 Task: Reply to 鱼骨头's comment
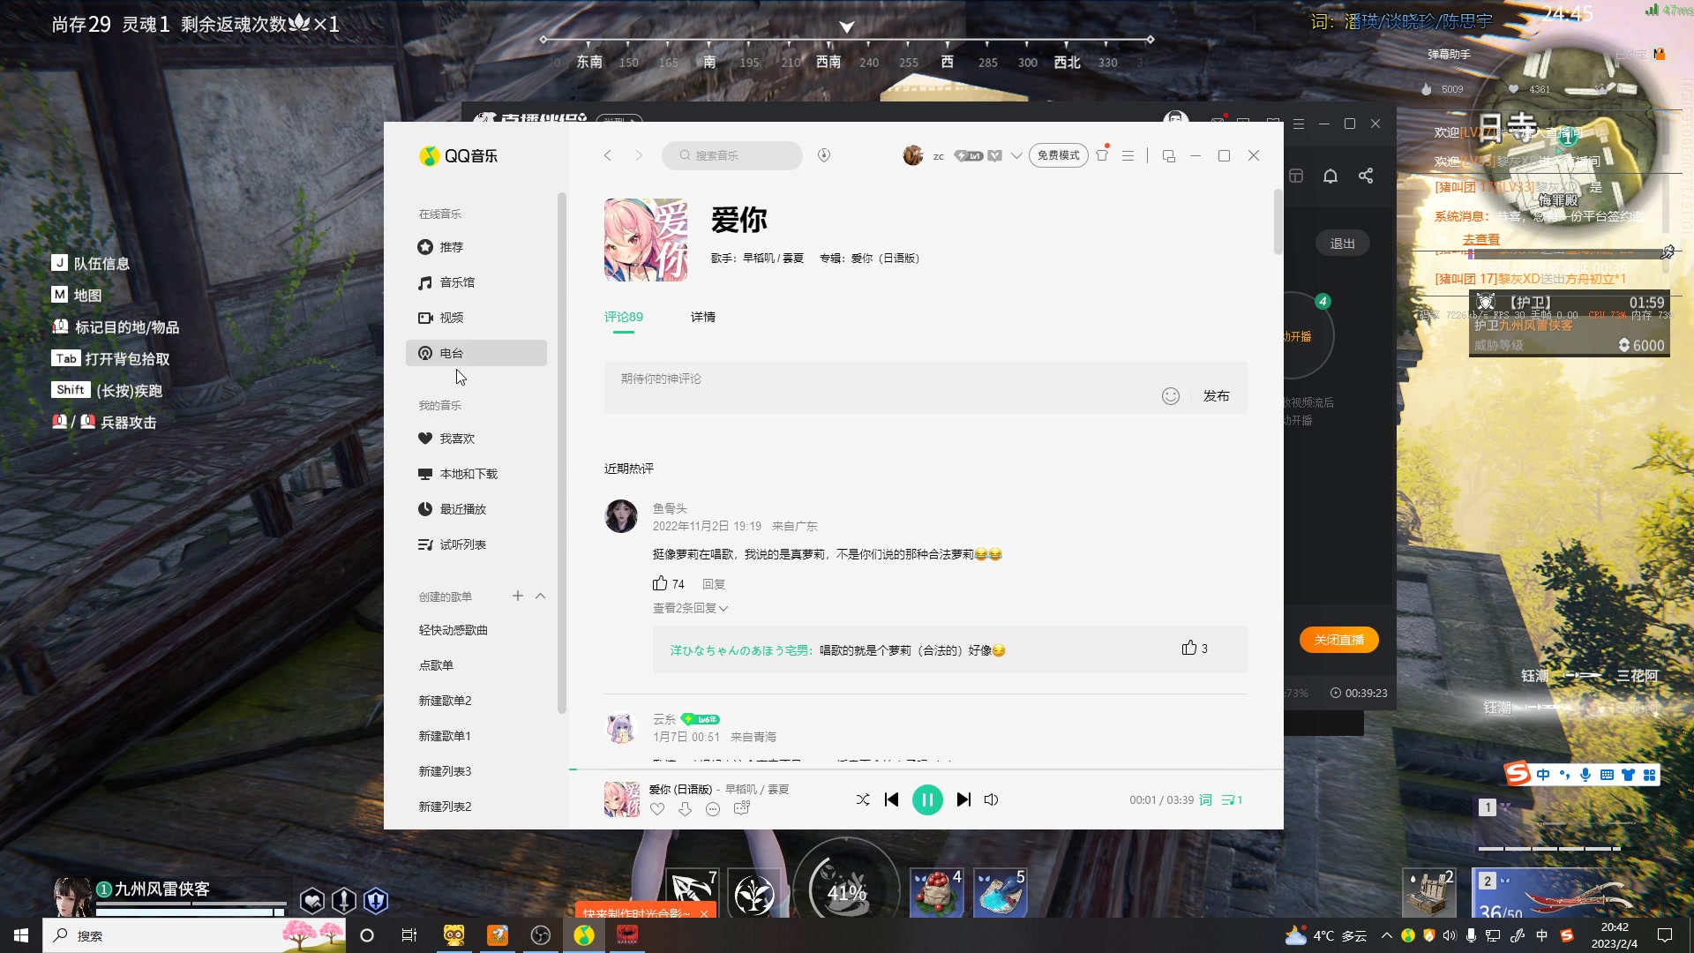point(714,584)
